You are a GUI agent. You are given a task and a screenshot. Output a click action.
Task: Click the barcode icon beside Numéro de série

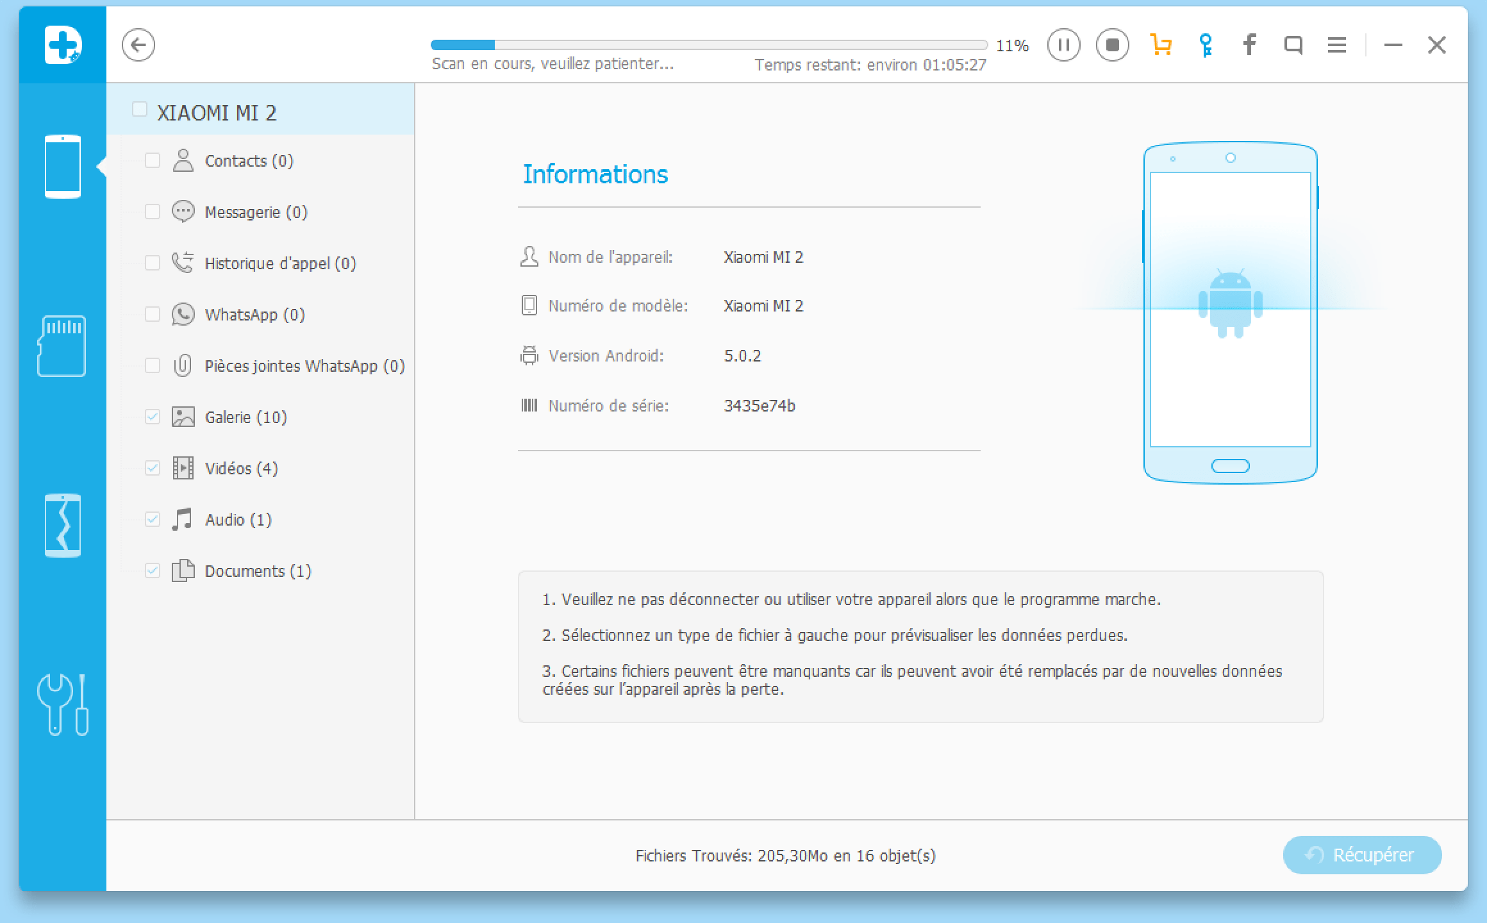point(529,405)
